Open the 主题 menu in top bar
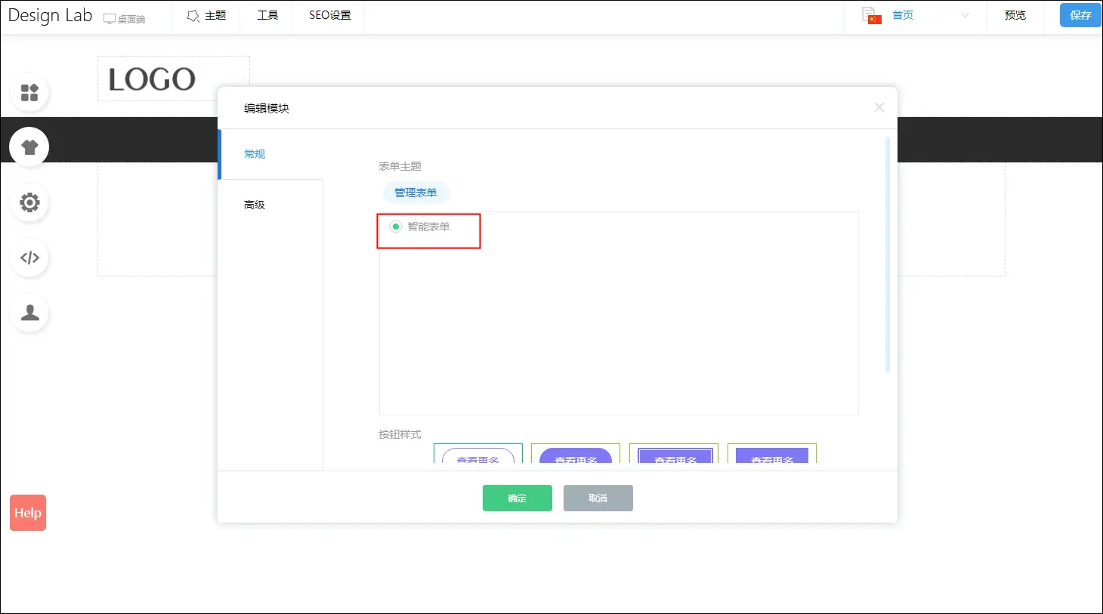Screen dimensions: 1103x614 point(206,15)
